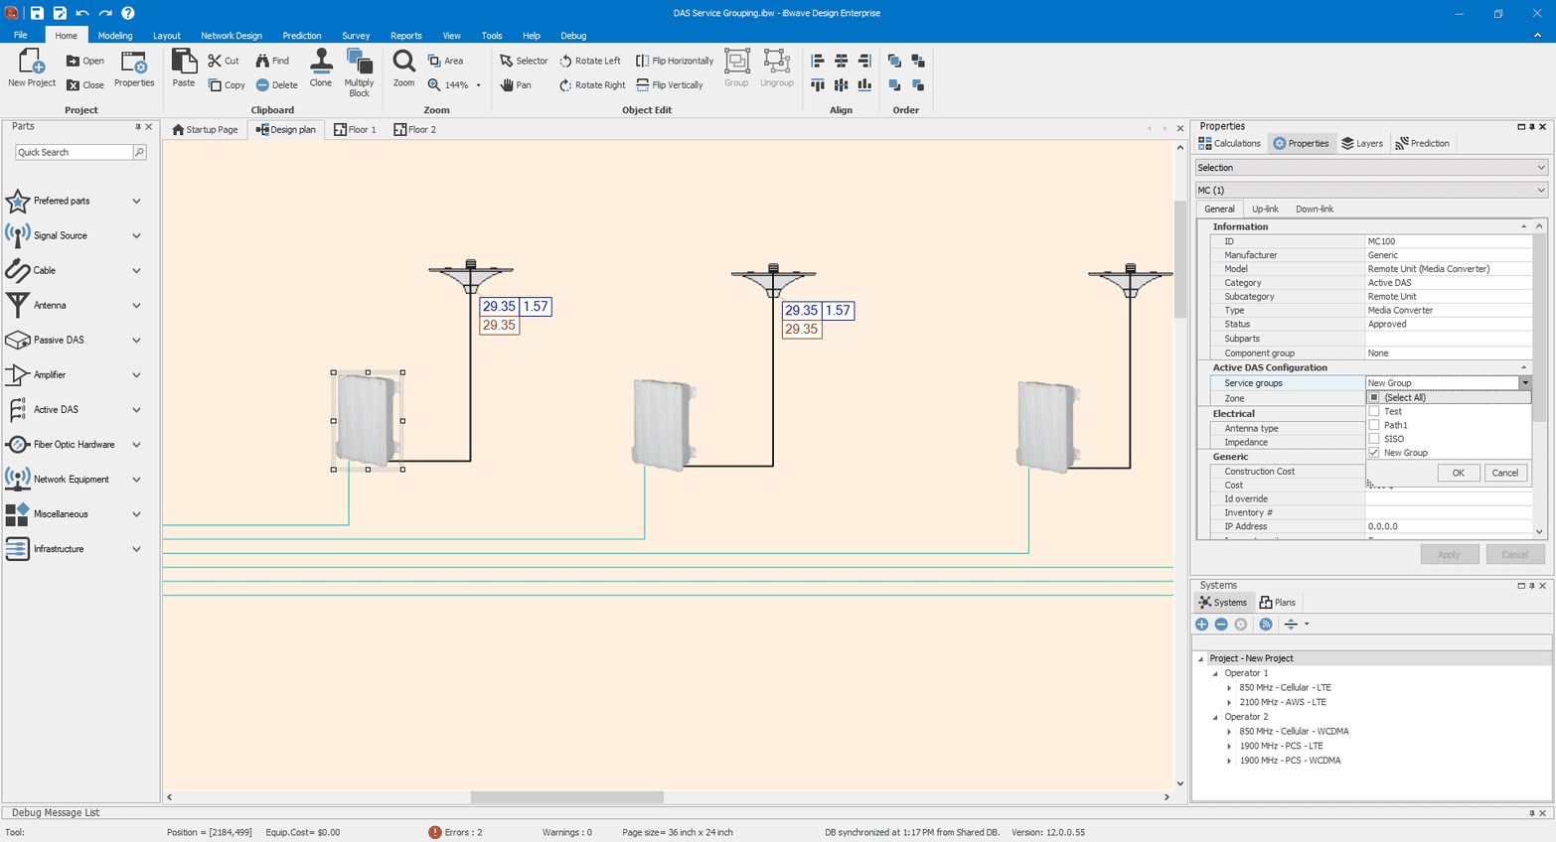The width and height of the screenshot is (1556, 842).
Task: Open the zoom percentage dropdown
Action: 477,85
